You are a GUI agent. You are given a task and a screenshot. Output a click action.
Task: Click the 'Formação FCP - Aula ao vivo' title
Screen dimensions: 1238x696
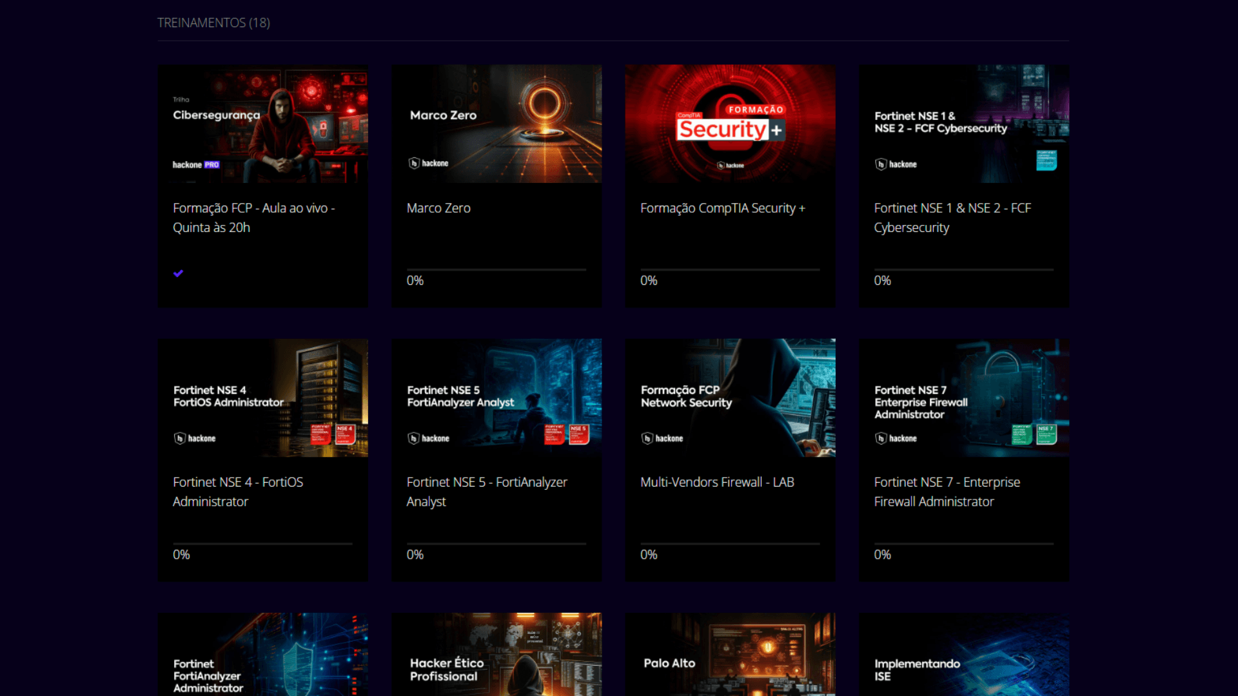coord(254,218)
